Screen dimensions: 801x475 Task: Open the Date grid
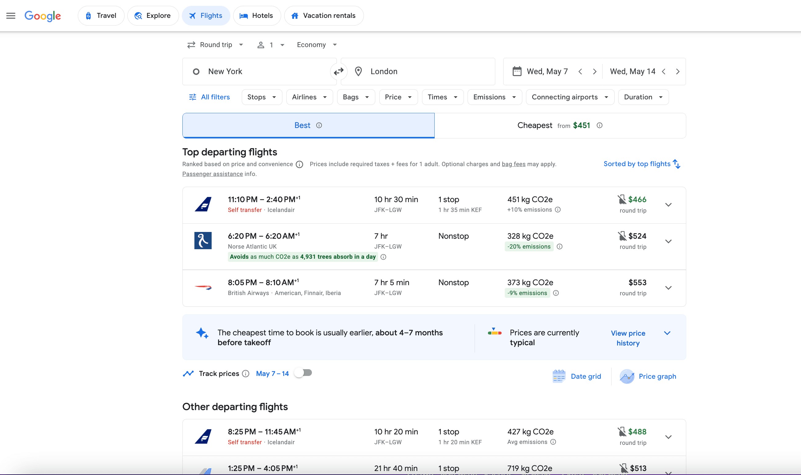coord(577,377)
